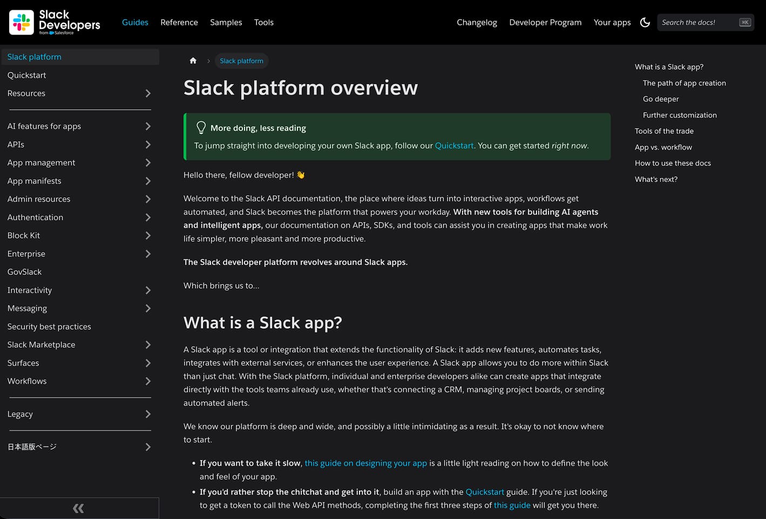Viewport: 766px width, 519px height.
Task: Open the Quickstart link in the callout
Action: (454, 145)
